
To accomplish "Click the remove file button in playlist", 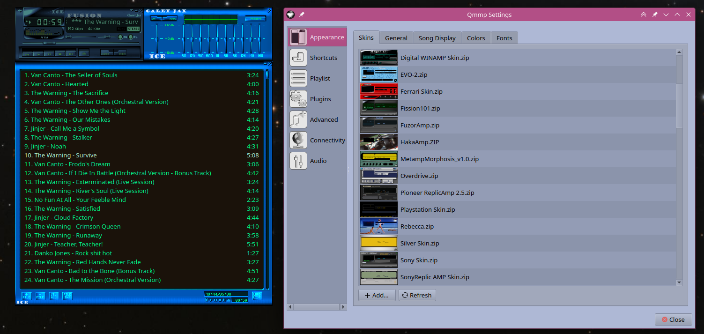I will point(40,296).
